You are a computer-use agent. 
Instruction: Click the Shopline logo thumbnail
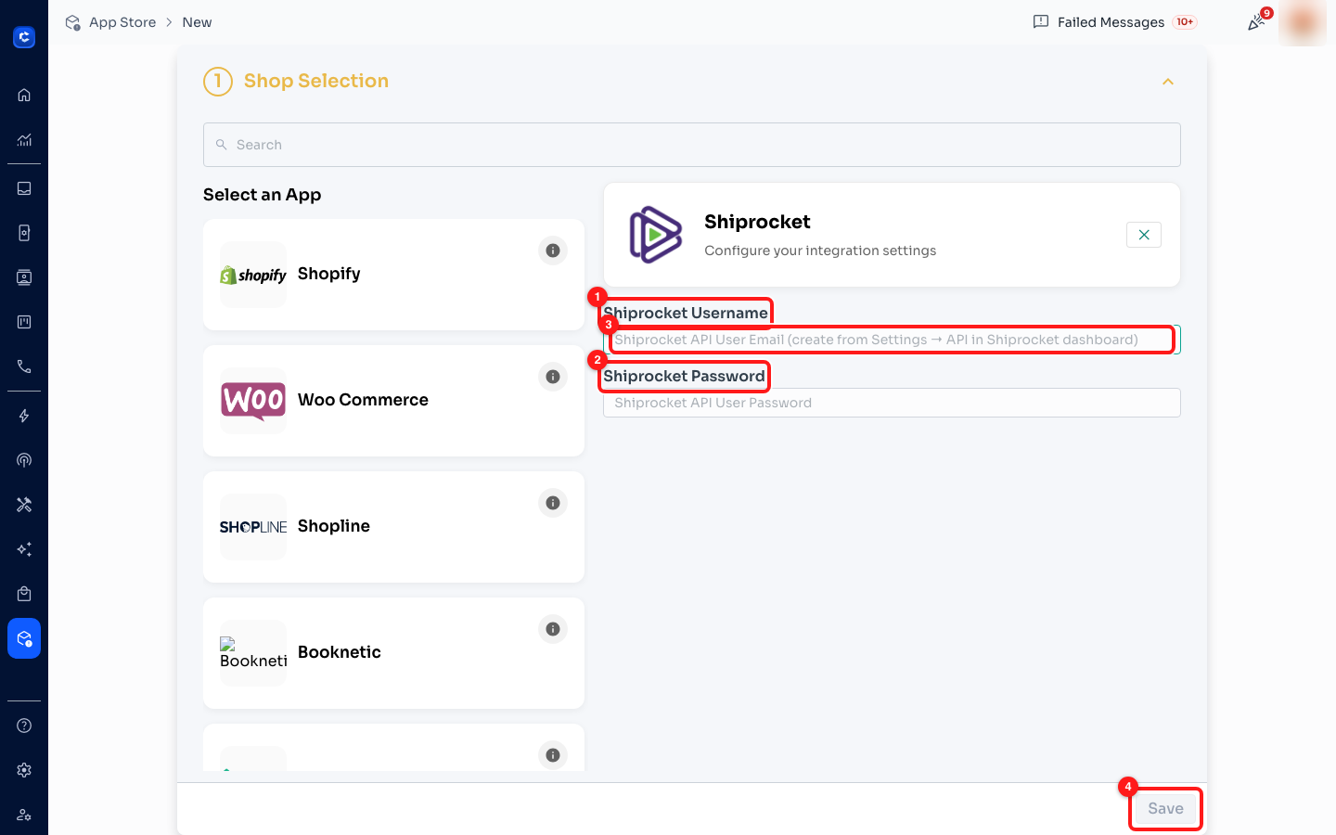pos(253,527)
